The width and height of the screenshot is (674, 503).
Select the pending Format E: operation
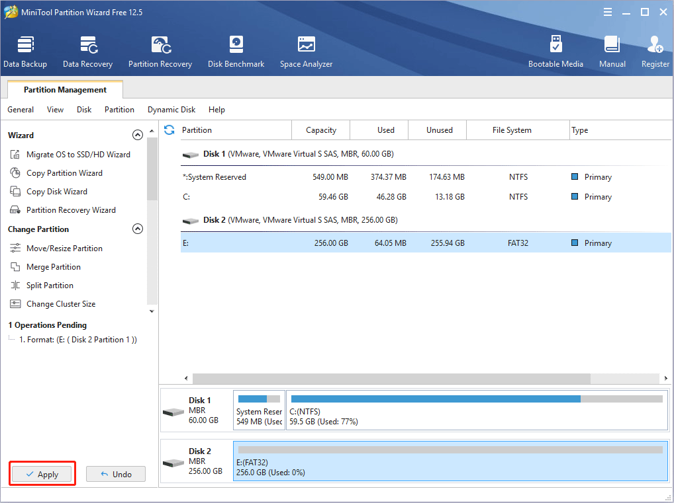[77, 340]
